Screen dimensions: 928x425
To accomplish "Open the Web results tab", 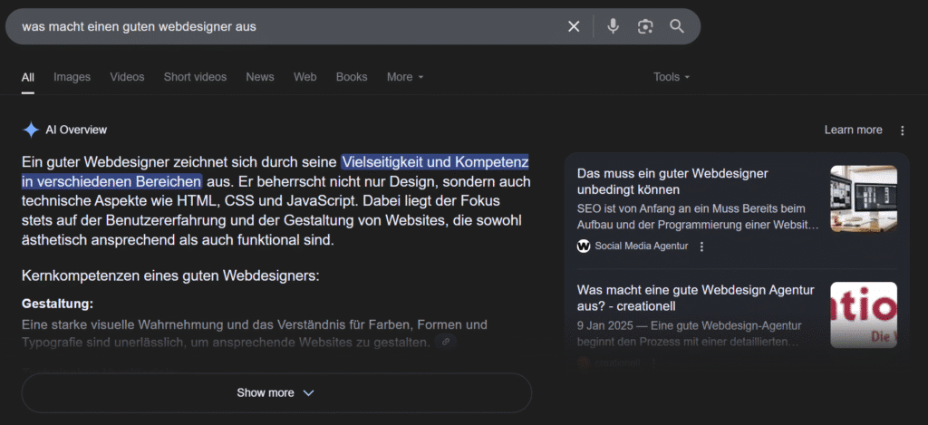I will tap(304, 77).
